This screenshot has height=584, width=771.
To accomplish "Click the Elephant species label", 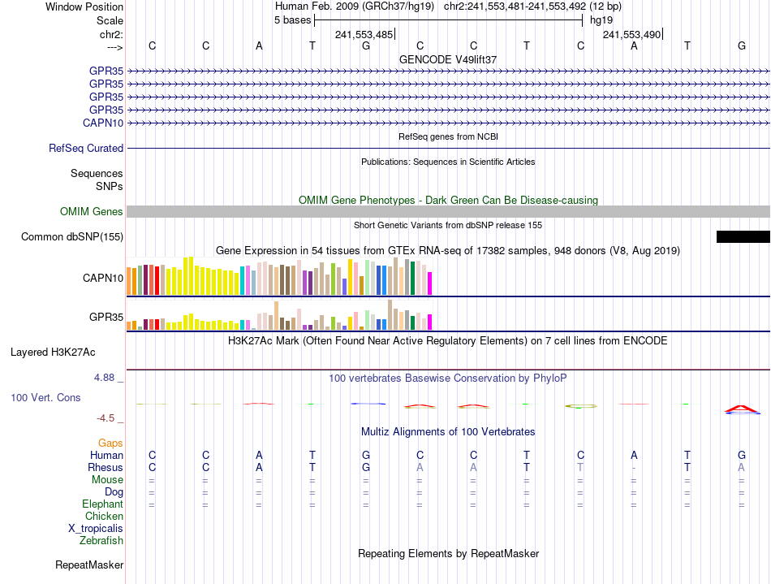I will point(102,504).
